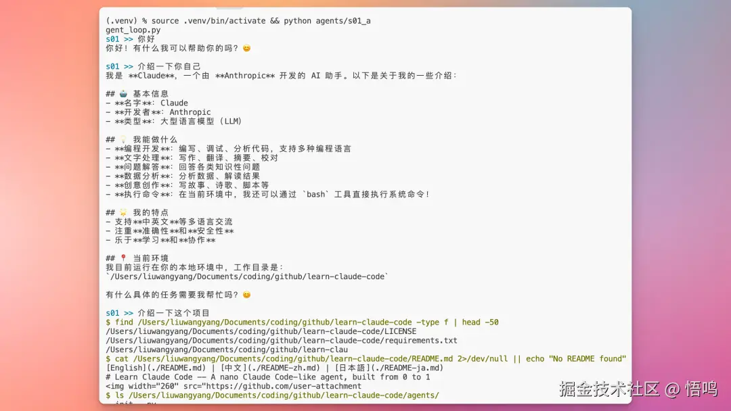Image resolution: width=731 pixels, height=411 pixels.
Task: Click the bullet "支持**中英文**等多语言交流"
Action: (x=169, y=222)
